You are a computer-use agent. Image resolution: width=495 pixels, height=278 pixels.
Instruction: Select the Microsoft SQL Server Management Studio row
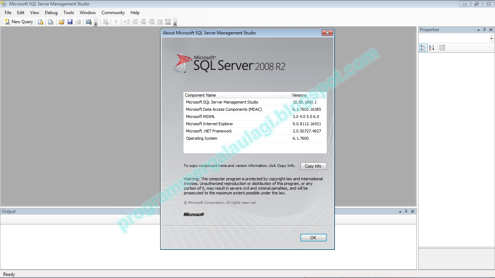click(x=255, y=102)
